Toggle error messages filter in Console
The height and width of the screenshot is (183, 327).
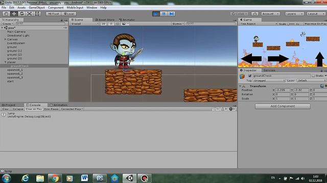(232, 109)
